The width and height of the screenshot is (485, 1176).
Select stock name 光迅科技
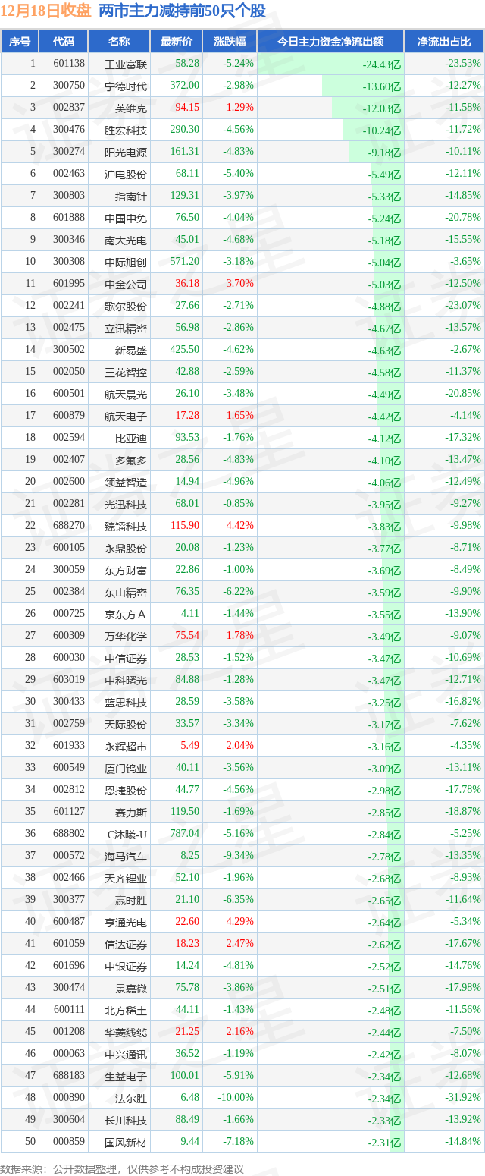coord(126,504)
